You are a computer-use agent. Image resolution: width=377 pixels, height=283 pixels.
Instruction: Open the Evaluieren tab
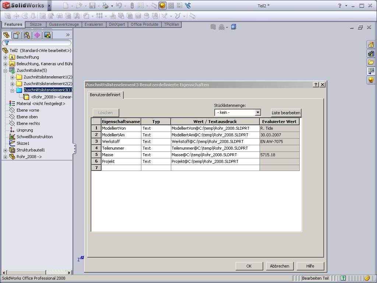[94, 24]
